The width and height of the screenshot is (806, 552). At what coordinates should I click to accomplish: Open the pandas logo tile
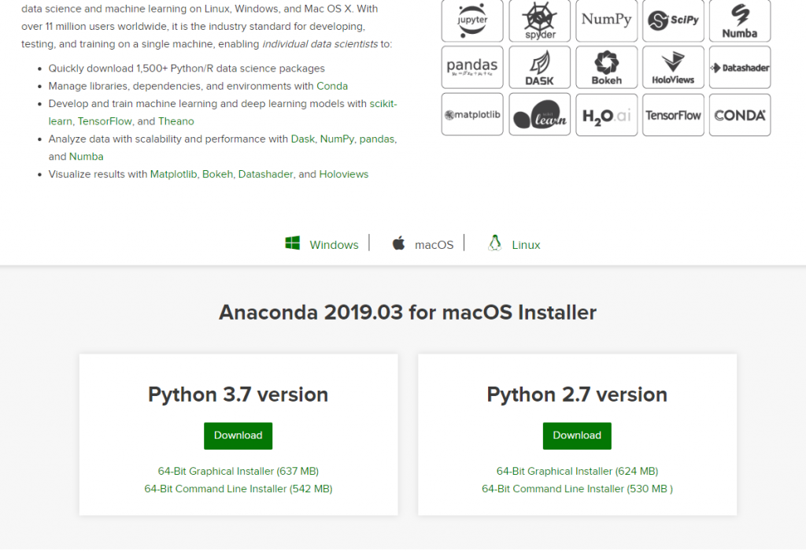pyautogui.click(x=472, y=68)
